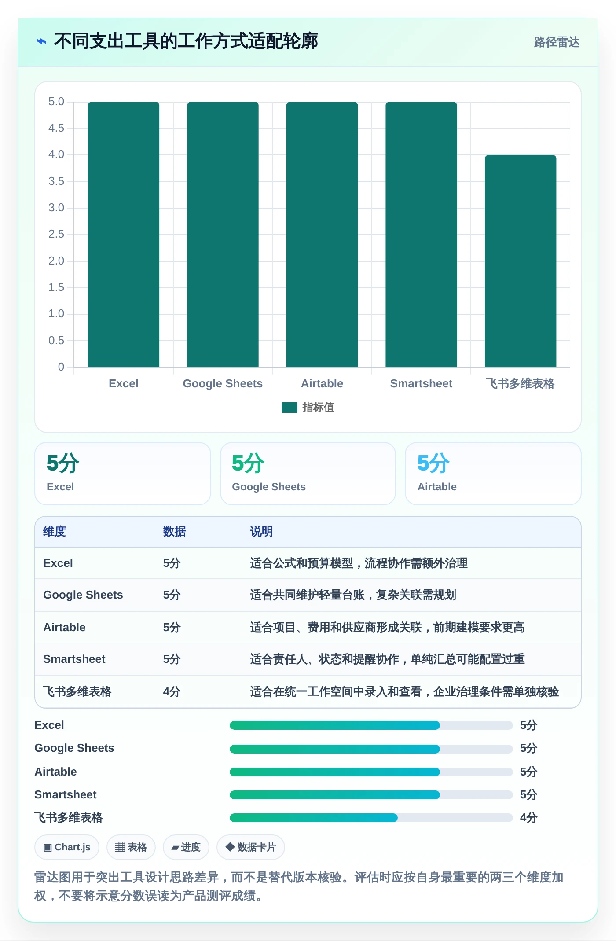Click description about 统一工作空间

click(x=404, y=692)
